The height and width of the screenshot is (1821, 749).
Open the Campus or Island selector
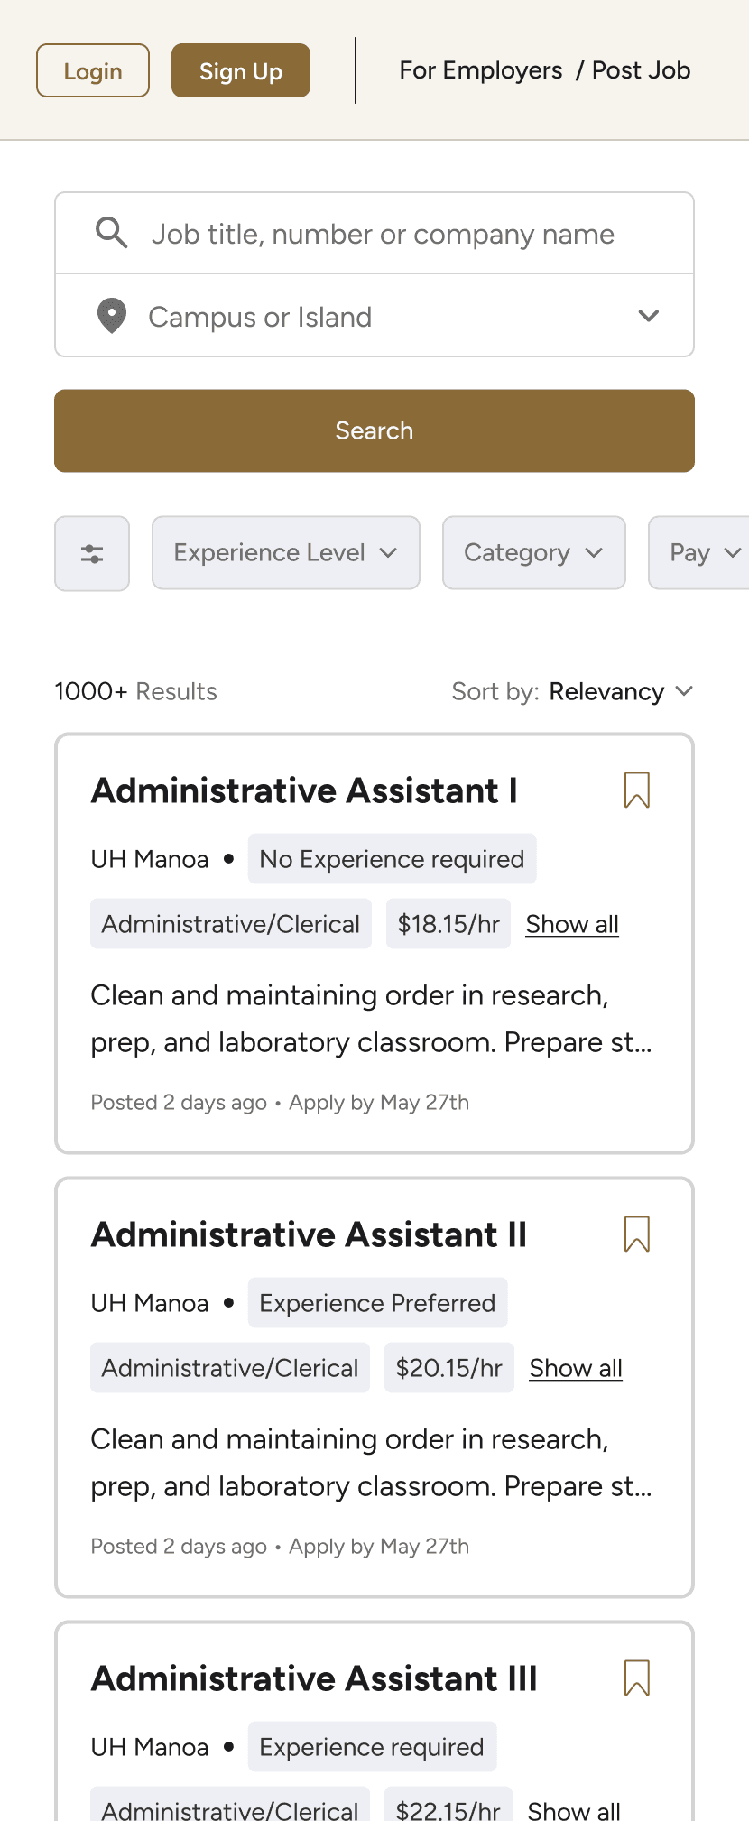(374, 316)
